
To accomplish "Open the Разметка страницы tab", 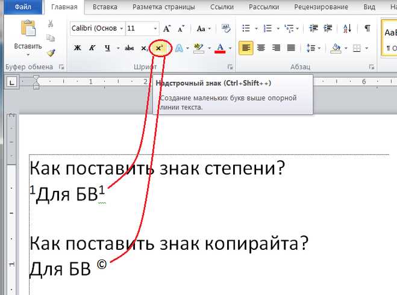I will (164, 7).
